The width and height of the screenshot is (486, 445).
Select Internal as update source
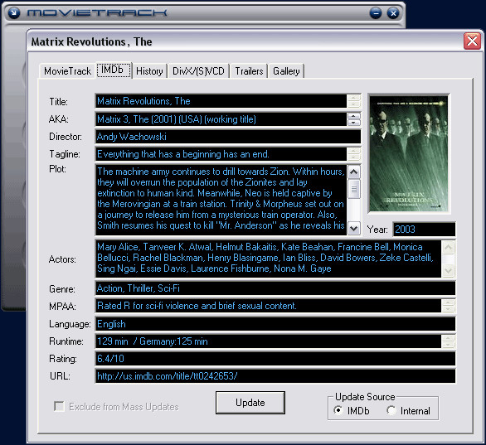pyautogui.click(x=391, y=411)
